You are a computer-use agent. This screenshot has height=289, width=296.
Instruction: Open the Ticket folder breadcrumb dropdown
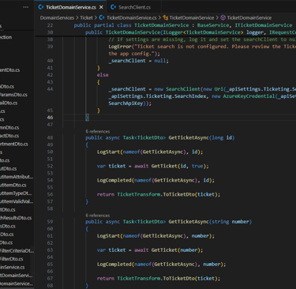click(86, 17)
